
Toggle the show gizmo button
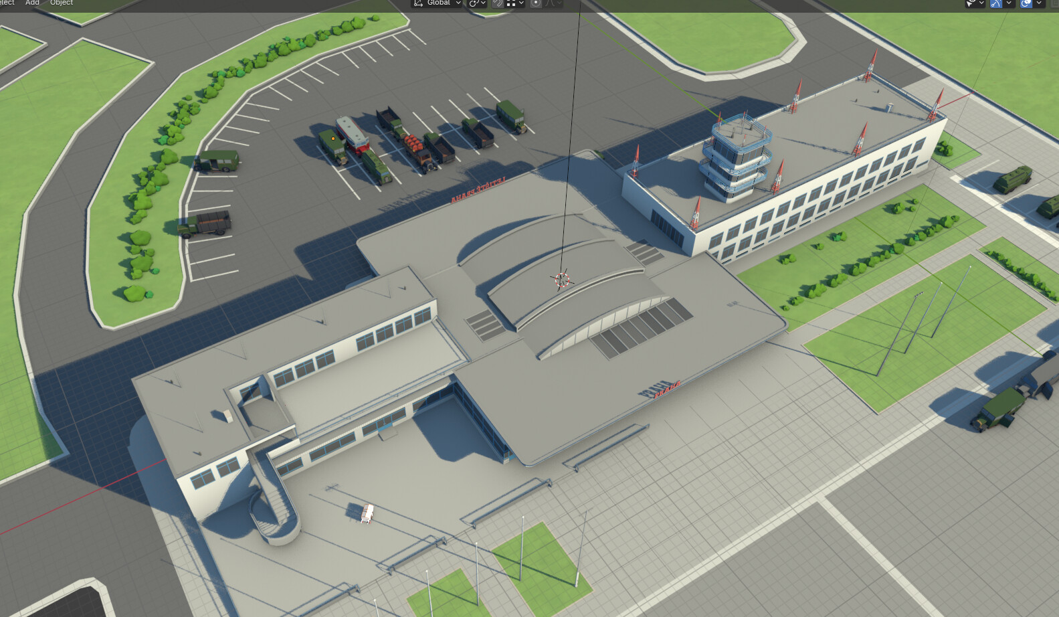pyautogui.click(x=996, y=3)
